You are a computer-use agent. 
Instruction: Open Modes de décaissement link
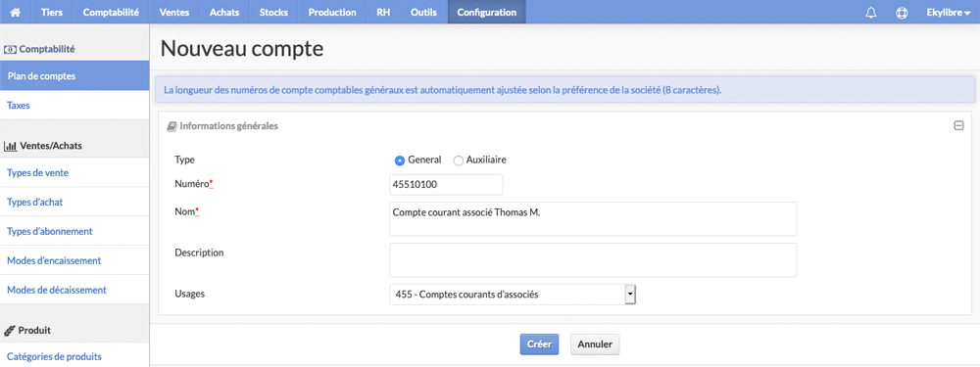pos(74,290)
